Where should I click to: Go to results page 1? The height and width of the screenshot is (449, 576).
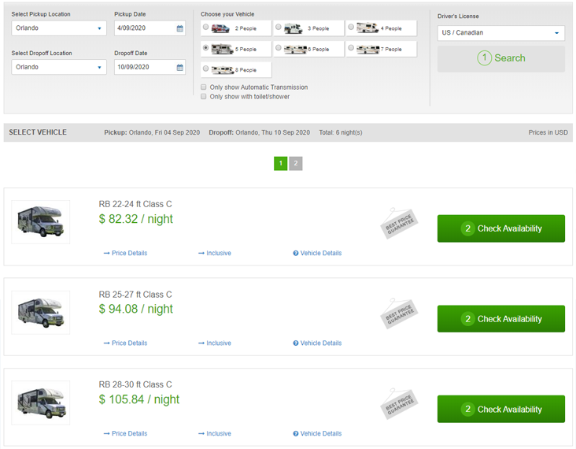(281, 163)
